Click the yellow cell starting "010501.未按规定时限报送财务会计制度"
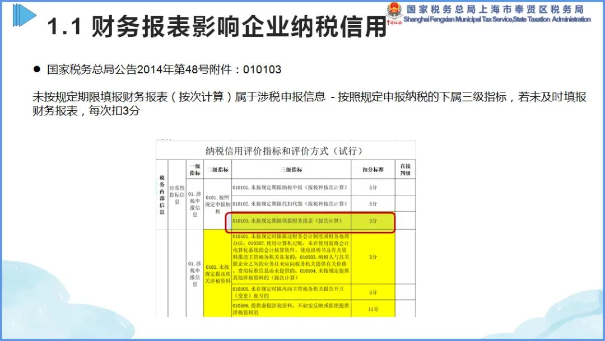The image size is (605, 341). [291, 256]
